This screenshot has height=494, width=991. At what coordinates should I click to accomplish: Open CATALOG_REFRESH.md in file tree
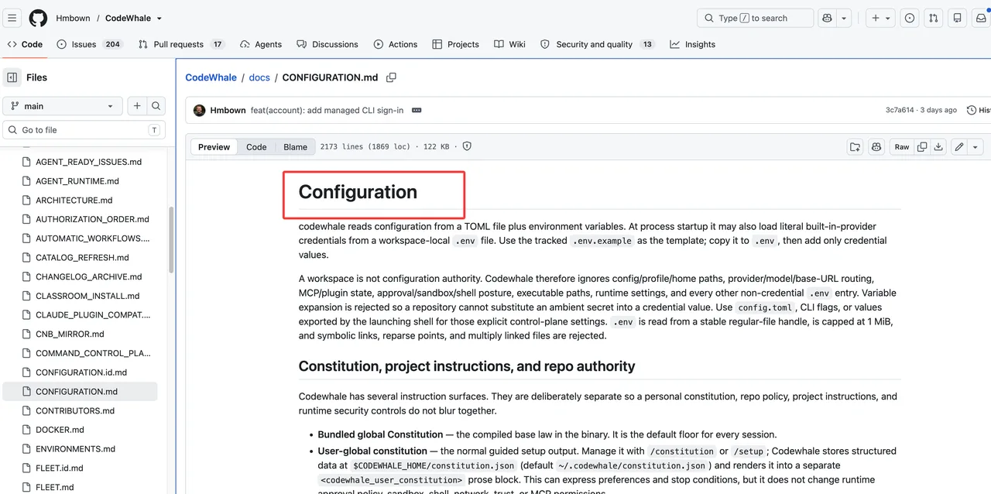81,257
